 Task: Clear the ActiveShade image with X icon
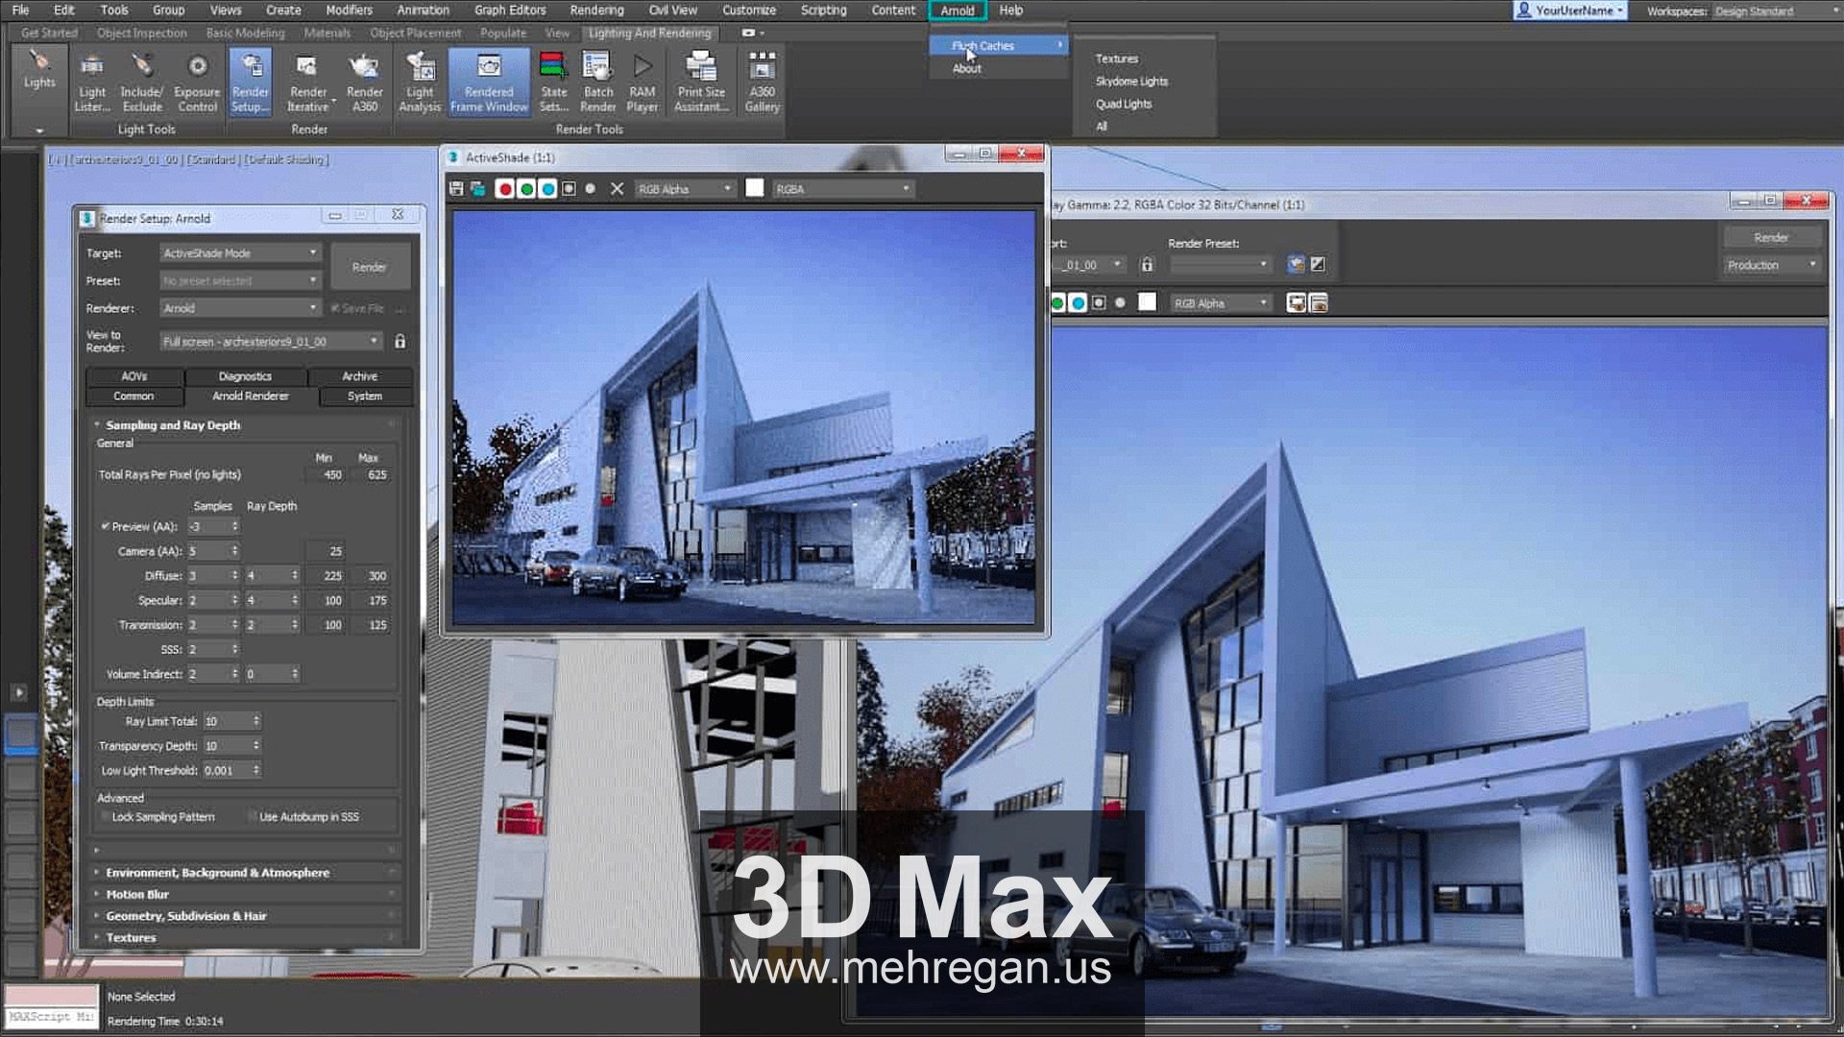[617, 189]
